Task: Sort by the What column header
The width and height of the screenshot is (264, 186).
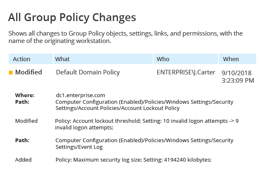Action: [103, 59]
